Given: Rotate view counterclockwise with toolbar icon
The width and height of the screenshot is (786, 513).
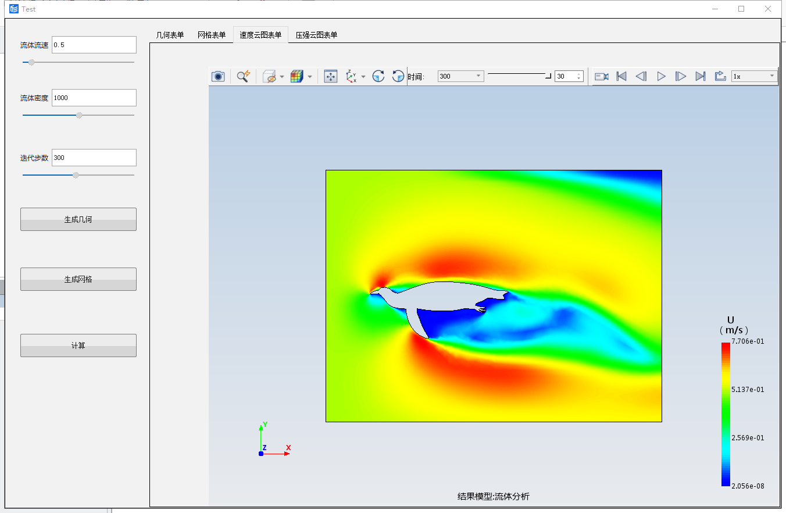Looking at the screenshot, I should click(398, 76).
